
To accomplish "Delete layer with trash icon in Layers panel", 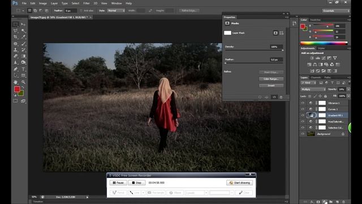I will (x=343, y=202).
